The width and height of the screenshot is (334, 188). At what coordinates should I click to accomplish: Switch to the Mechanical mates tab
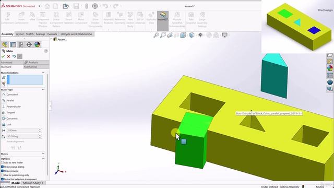click(x=36, y=67)
